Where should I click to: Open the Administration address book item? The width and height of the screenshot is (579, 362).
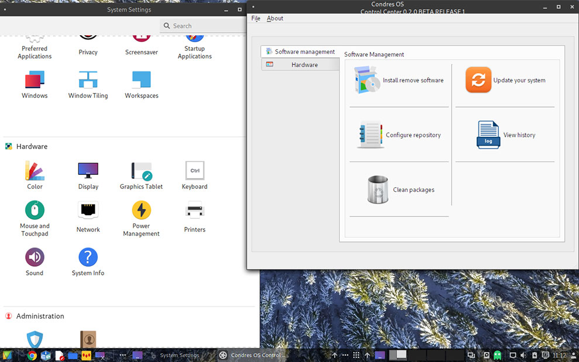click(88, 339)
